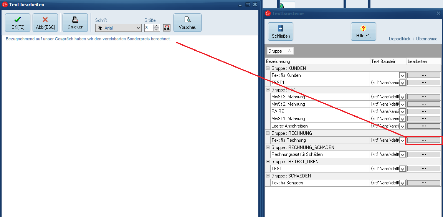Close the Textbausteine panel with Schließen

(280, 31)
